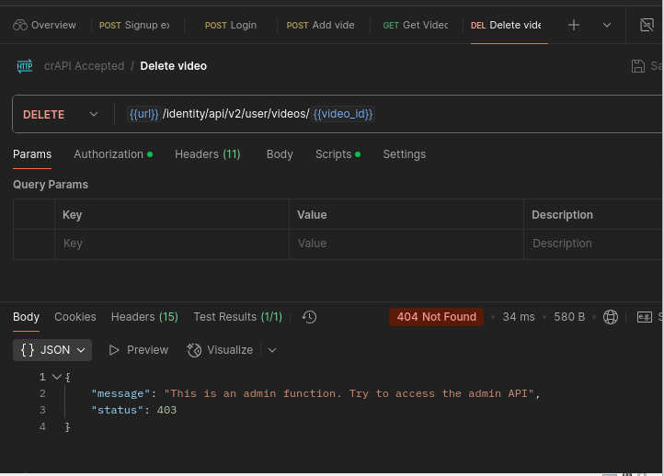
Task: Open request Headers (11) tab
Action: coord(208,154)
